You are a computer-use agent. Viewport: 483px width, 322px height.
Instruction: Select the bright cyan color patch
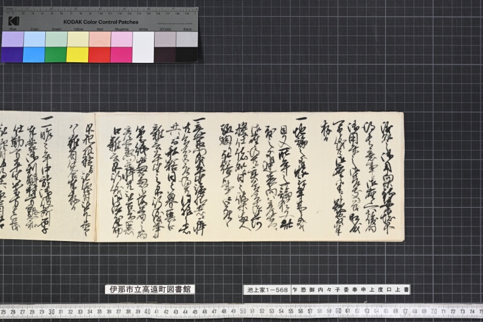[34, 54]
